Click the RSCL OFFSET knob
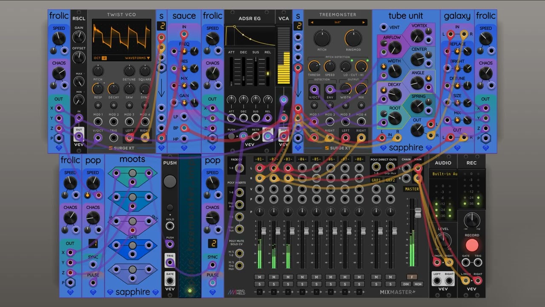 [x=79, y=57]
